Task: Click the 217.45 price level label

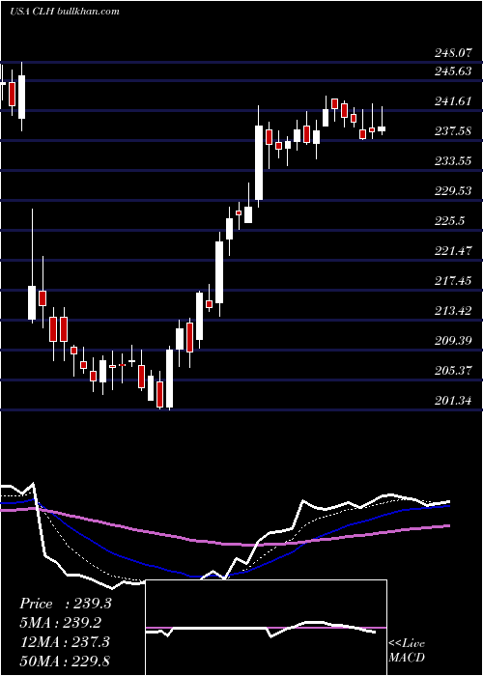Action: tap(453, 281)
